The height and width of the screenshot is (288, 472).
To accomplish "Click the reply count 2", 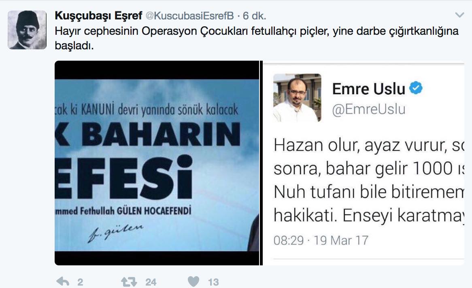I will pyautogui.click(x=80, y=282).
